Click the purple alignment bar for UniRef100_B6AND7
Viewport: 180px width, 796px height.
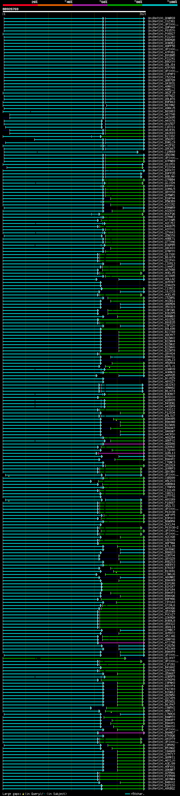pos(121,732)
